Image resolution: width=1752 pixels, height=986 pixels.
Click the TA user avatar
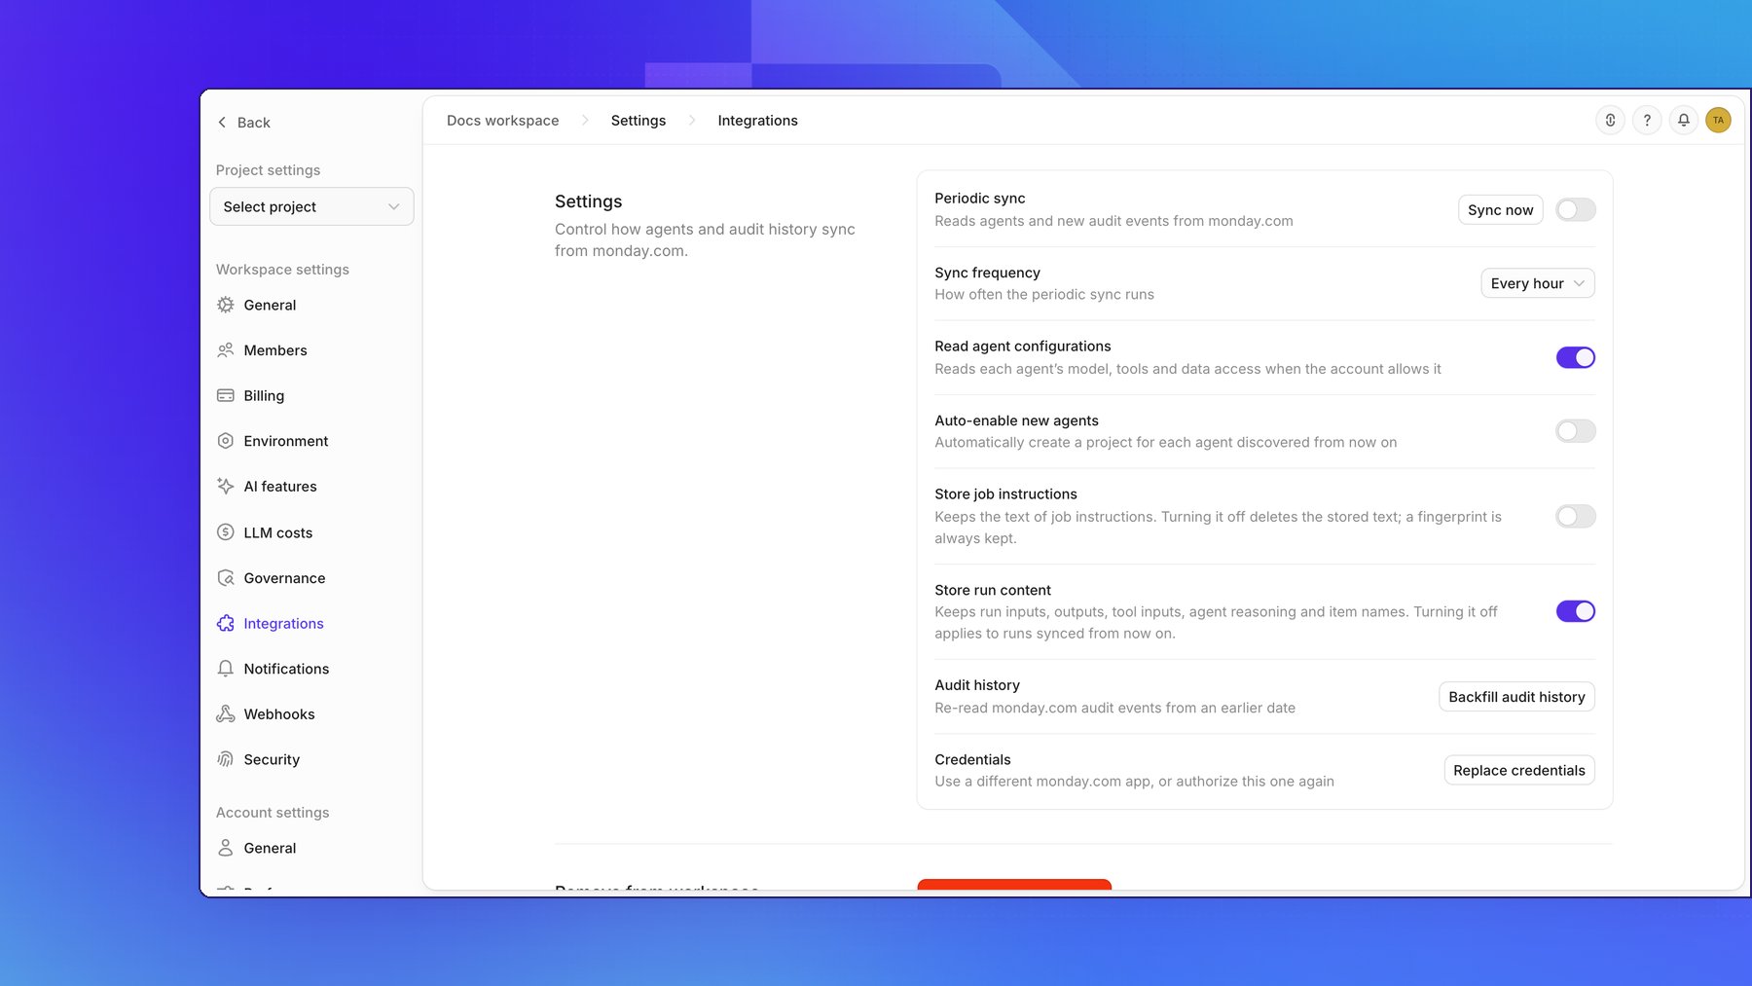tap(1718, 121)
